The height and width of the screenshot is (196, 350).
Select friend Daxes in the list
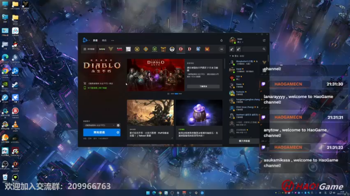[x=245, y=85]
